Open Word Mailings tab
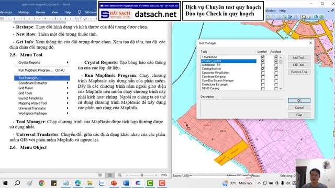Screen dimensions: 335x188 click(x=24, y=12)
